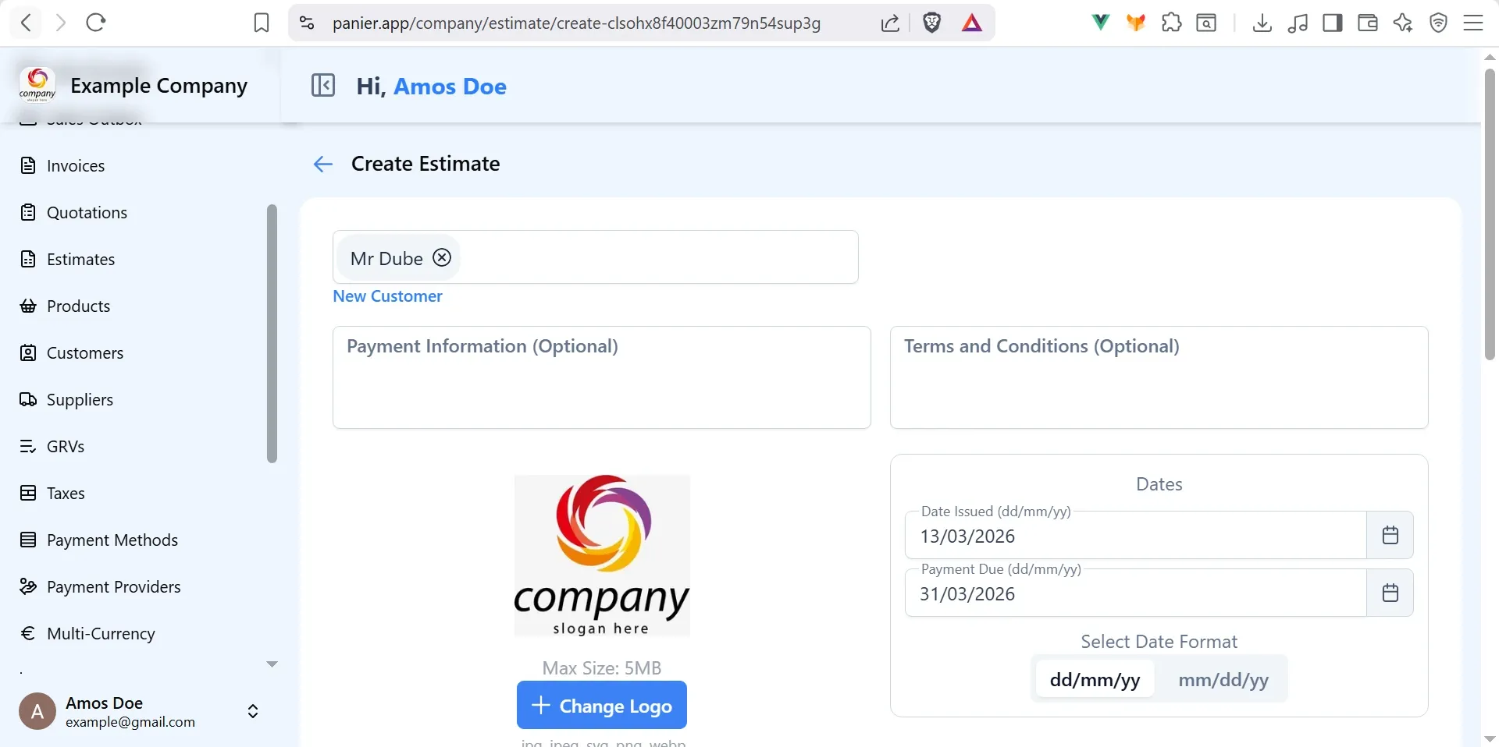Bookmark this page
The image size is (1499, 747).
point(262,23)
